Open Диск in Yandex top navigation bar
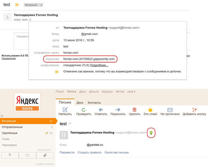The height and width of the screenshot is (168, 208). (x=82, y=91)
